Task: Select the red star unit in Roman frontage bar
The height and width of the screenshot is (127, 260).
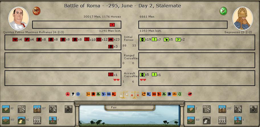Action: [112, 25]
